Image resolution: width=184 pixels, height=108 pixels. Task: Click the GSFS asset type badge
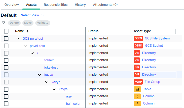point(138,38)
